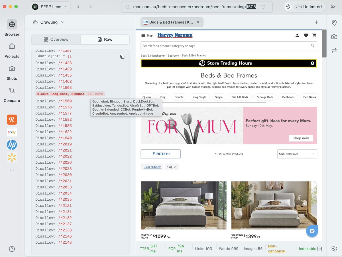Show more bookmarks via ellipsis
Screen dimensions: 342x257
(x=12, y=170)
